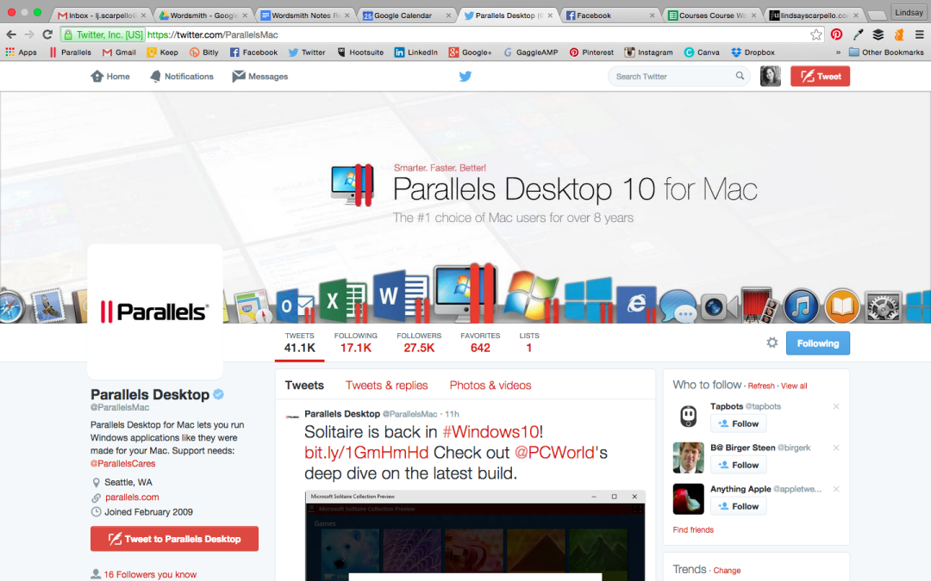Dismiss the Birger Steen suggestion
The width and height of the screenshot is (931, 581).
click(x=836, y=448)
